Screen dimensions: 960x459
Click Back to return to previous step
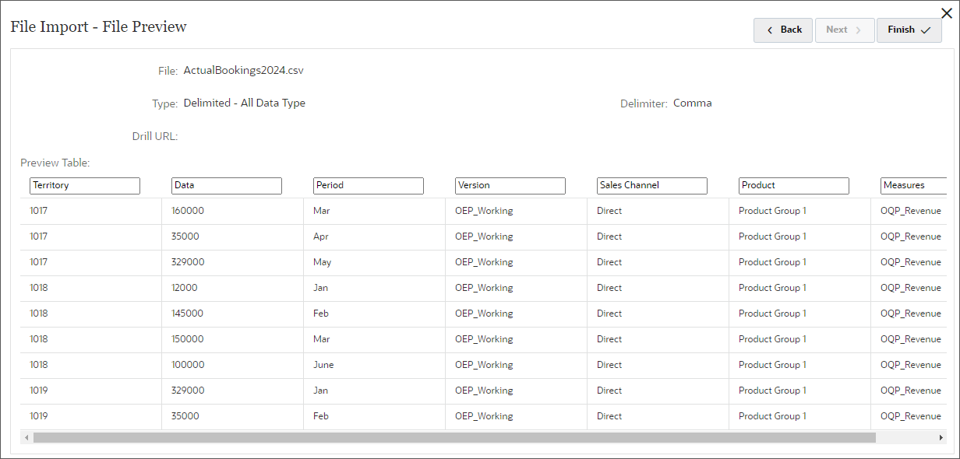pos(783,30)
